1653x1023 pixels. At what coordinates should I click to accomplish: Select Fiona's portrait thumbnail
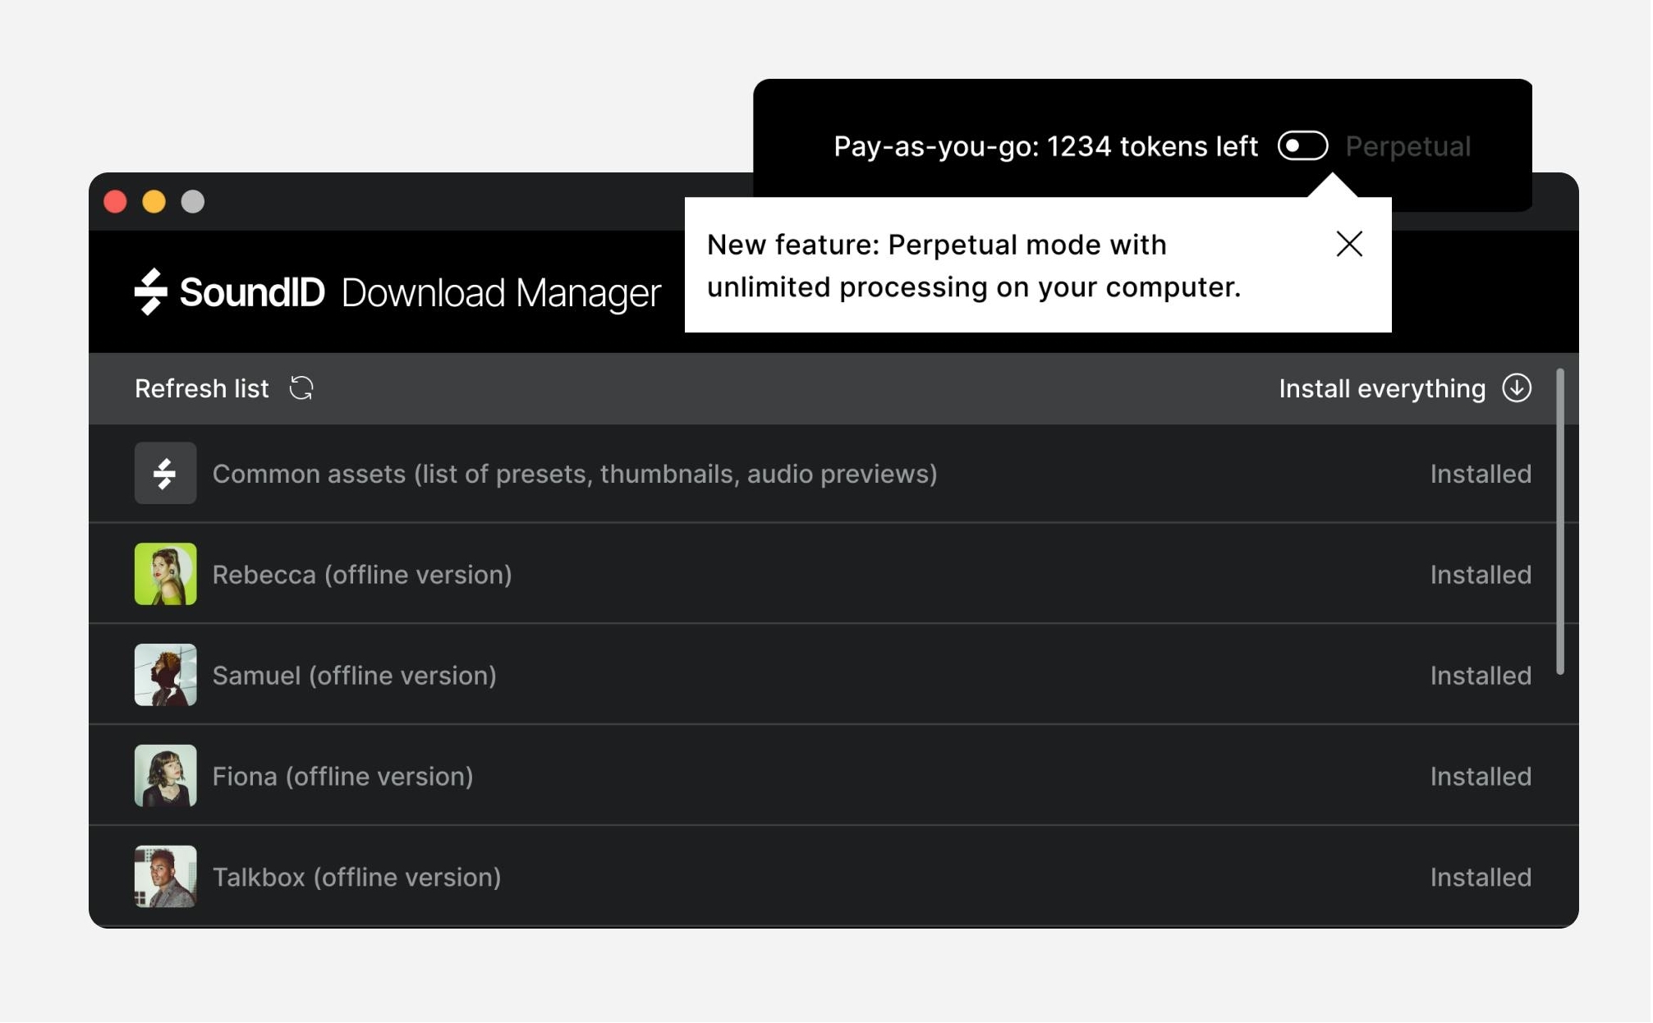(165, 776)
